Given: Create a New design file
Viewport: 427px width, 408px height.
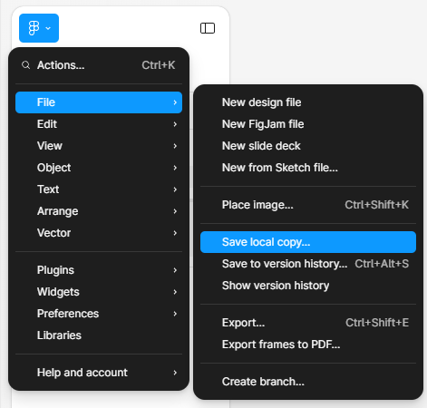Looking at the screenshot, I should pyautogui.click(x=308, y=102).
